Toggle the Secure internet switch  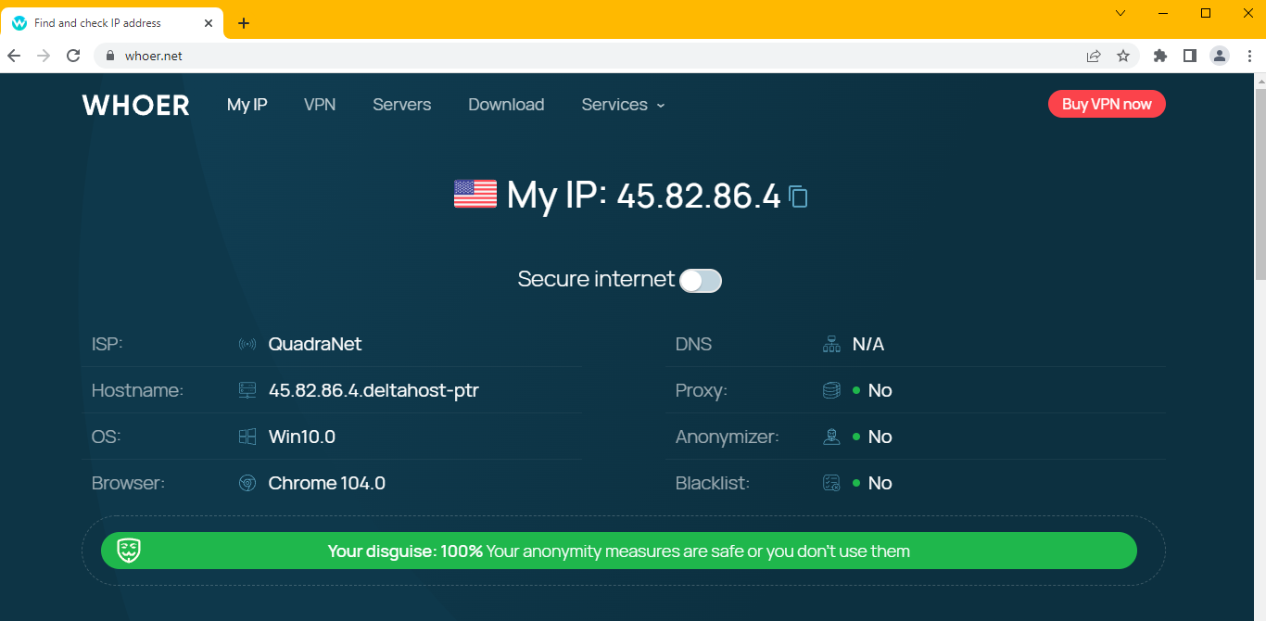pyautogui.click(x=701, y=281)
